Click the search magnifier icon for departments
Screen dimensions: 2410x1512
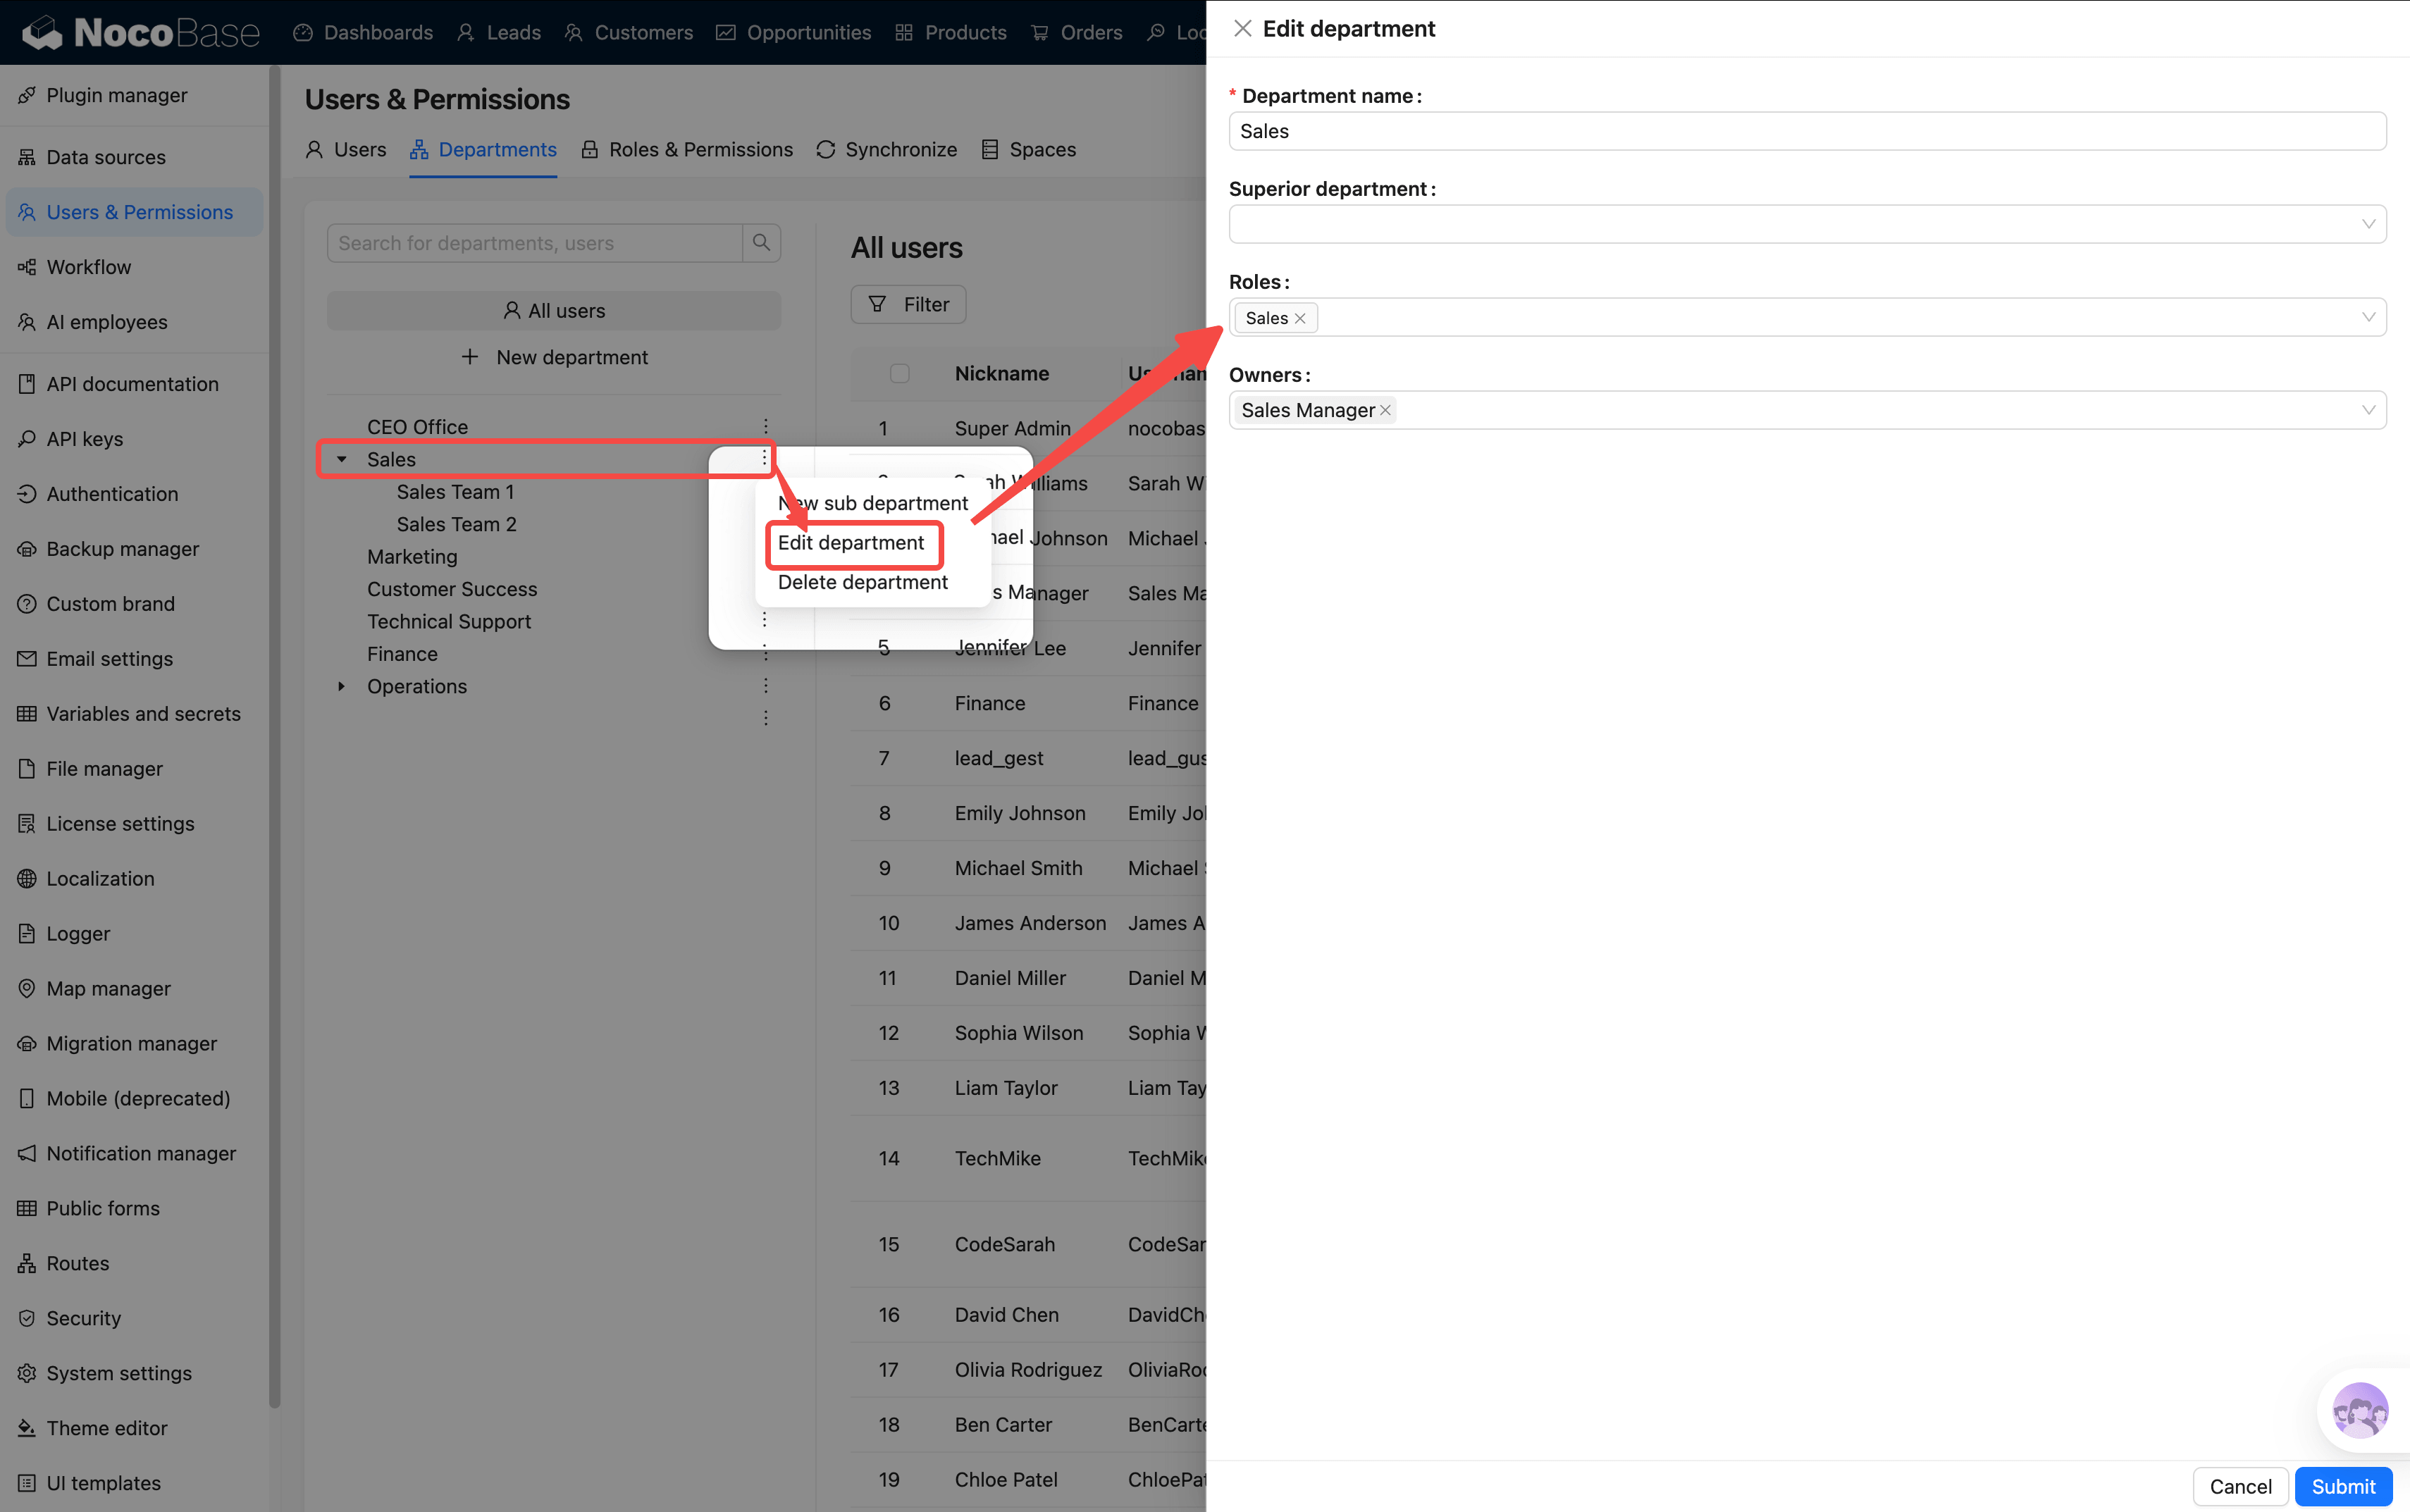761,243
